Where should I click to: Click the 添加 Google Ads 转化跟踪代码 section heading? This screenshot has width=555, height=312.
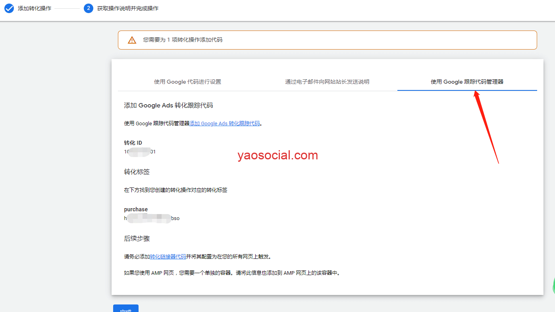[x=168, y=105]
